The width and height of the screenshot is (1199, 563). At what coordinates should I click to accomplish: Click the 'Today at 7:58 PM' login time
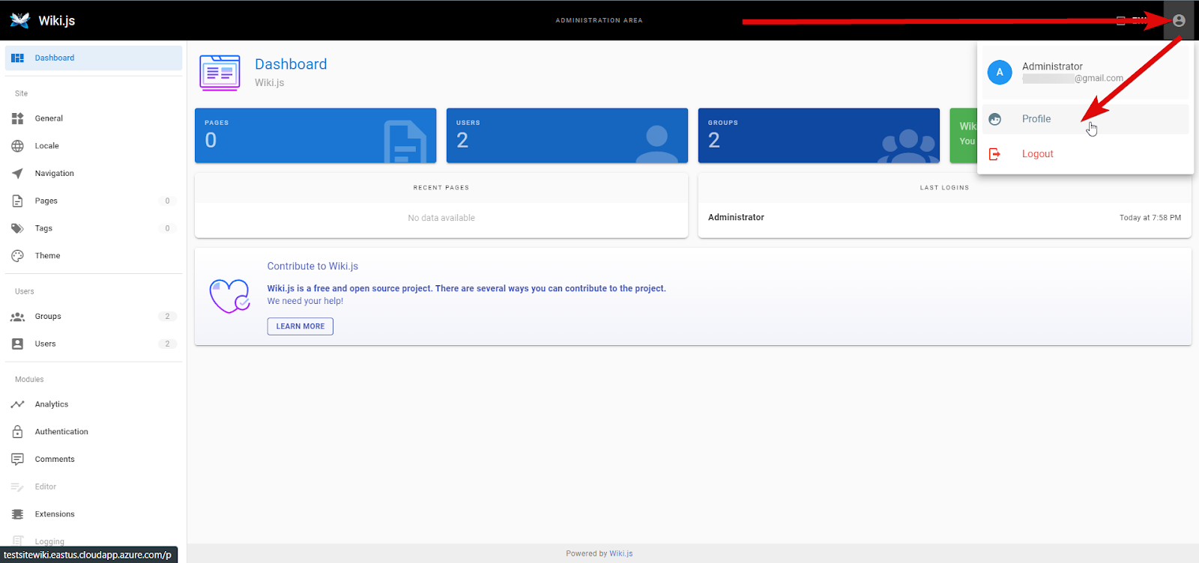[x=1150, y=218]
